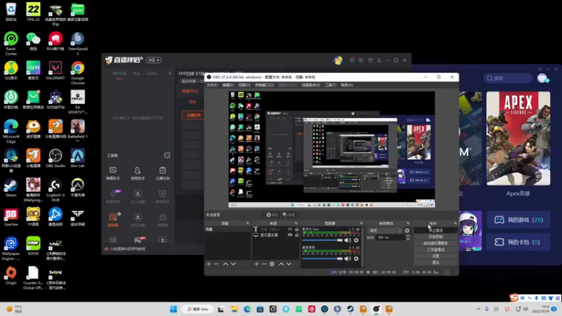Click Stop Streaming button in OBS Controls
Image resolution: width=562 pixels, height=316 pixels.
[436, 230]
